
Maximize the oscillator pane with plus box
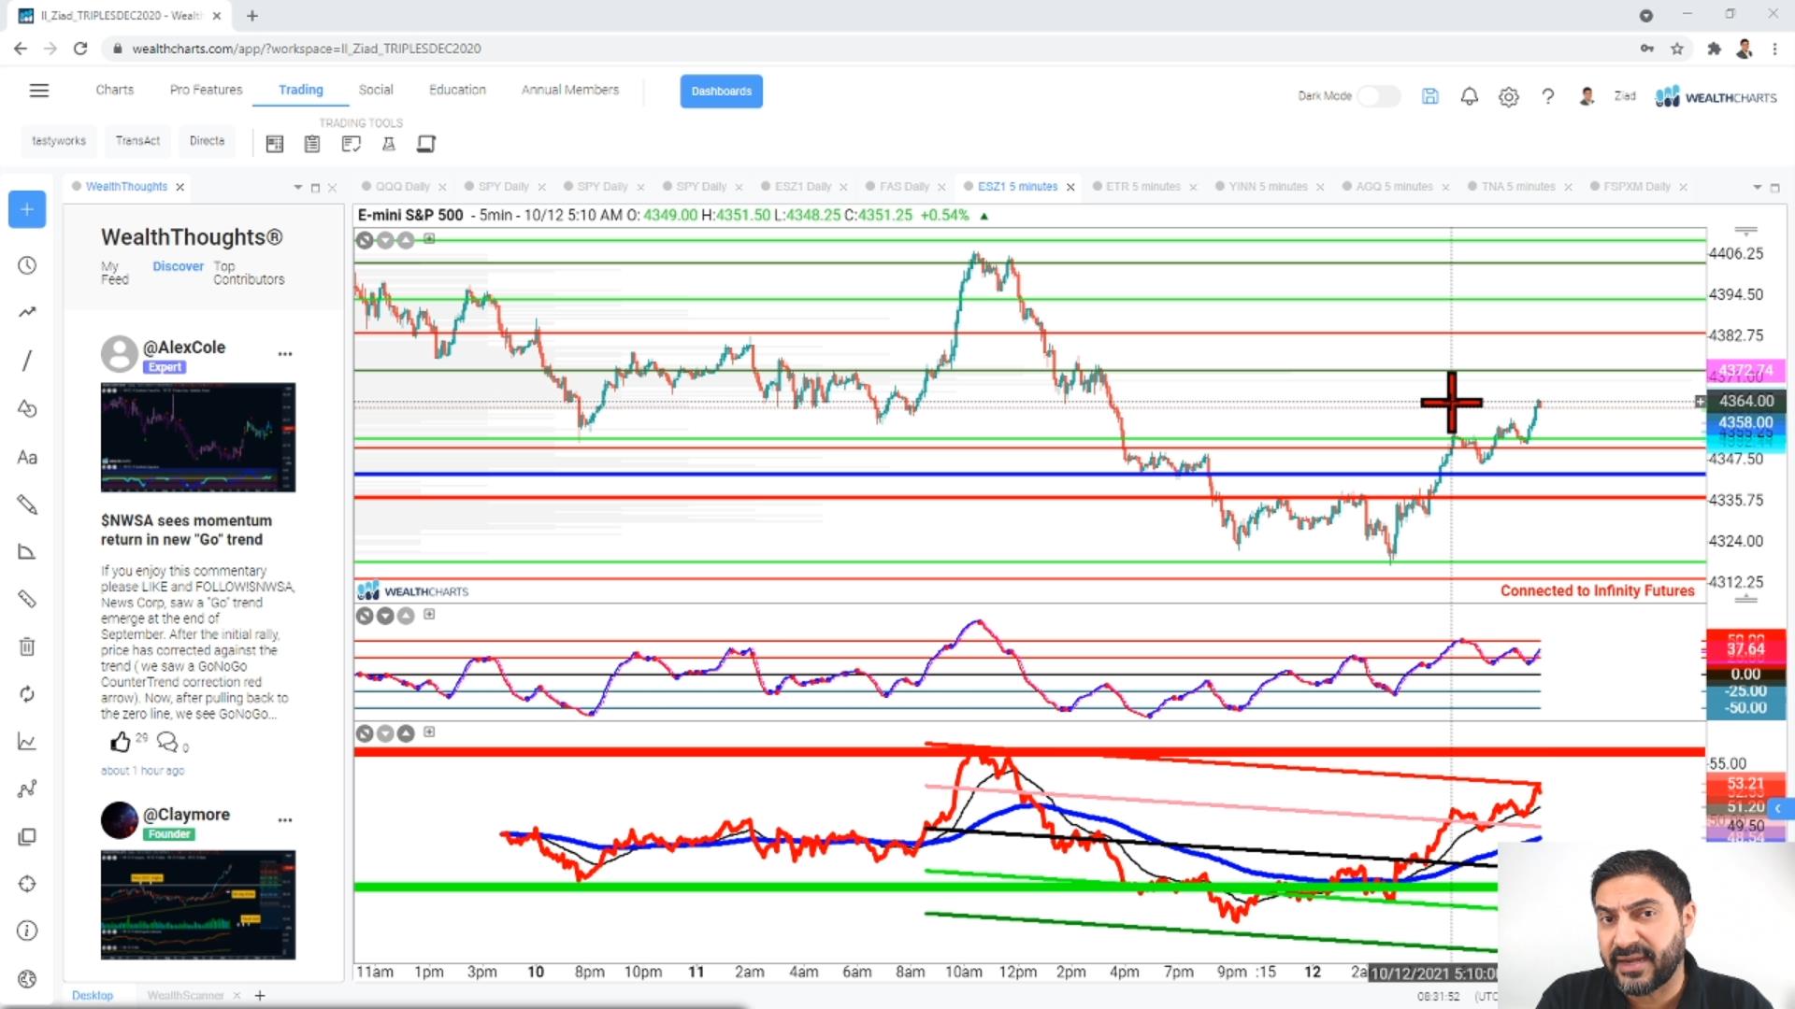pos(429,615)
